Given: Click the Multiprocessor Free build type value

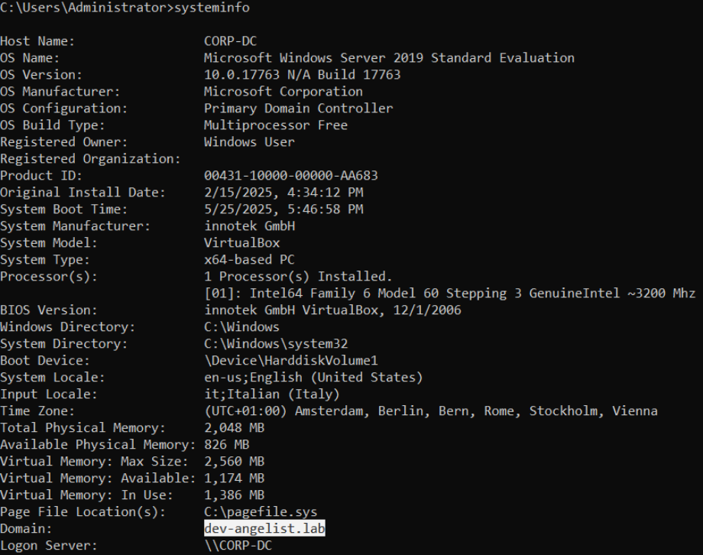Looking at the screenshot, I should coord(275,125).
